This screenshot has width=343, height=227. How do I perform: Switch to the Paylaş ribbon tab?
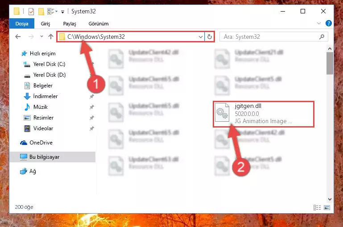pos(70,24)
